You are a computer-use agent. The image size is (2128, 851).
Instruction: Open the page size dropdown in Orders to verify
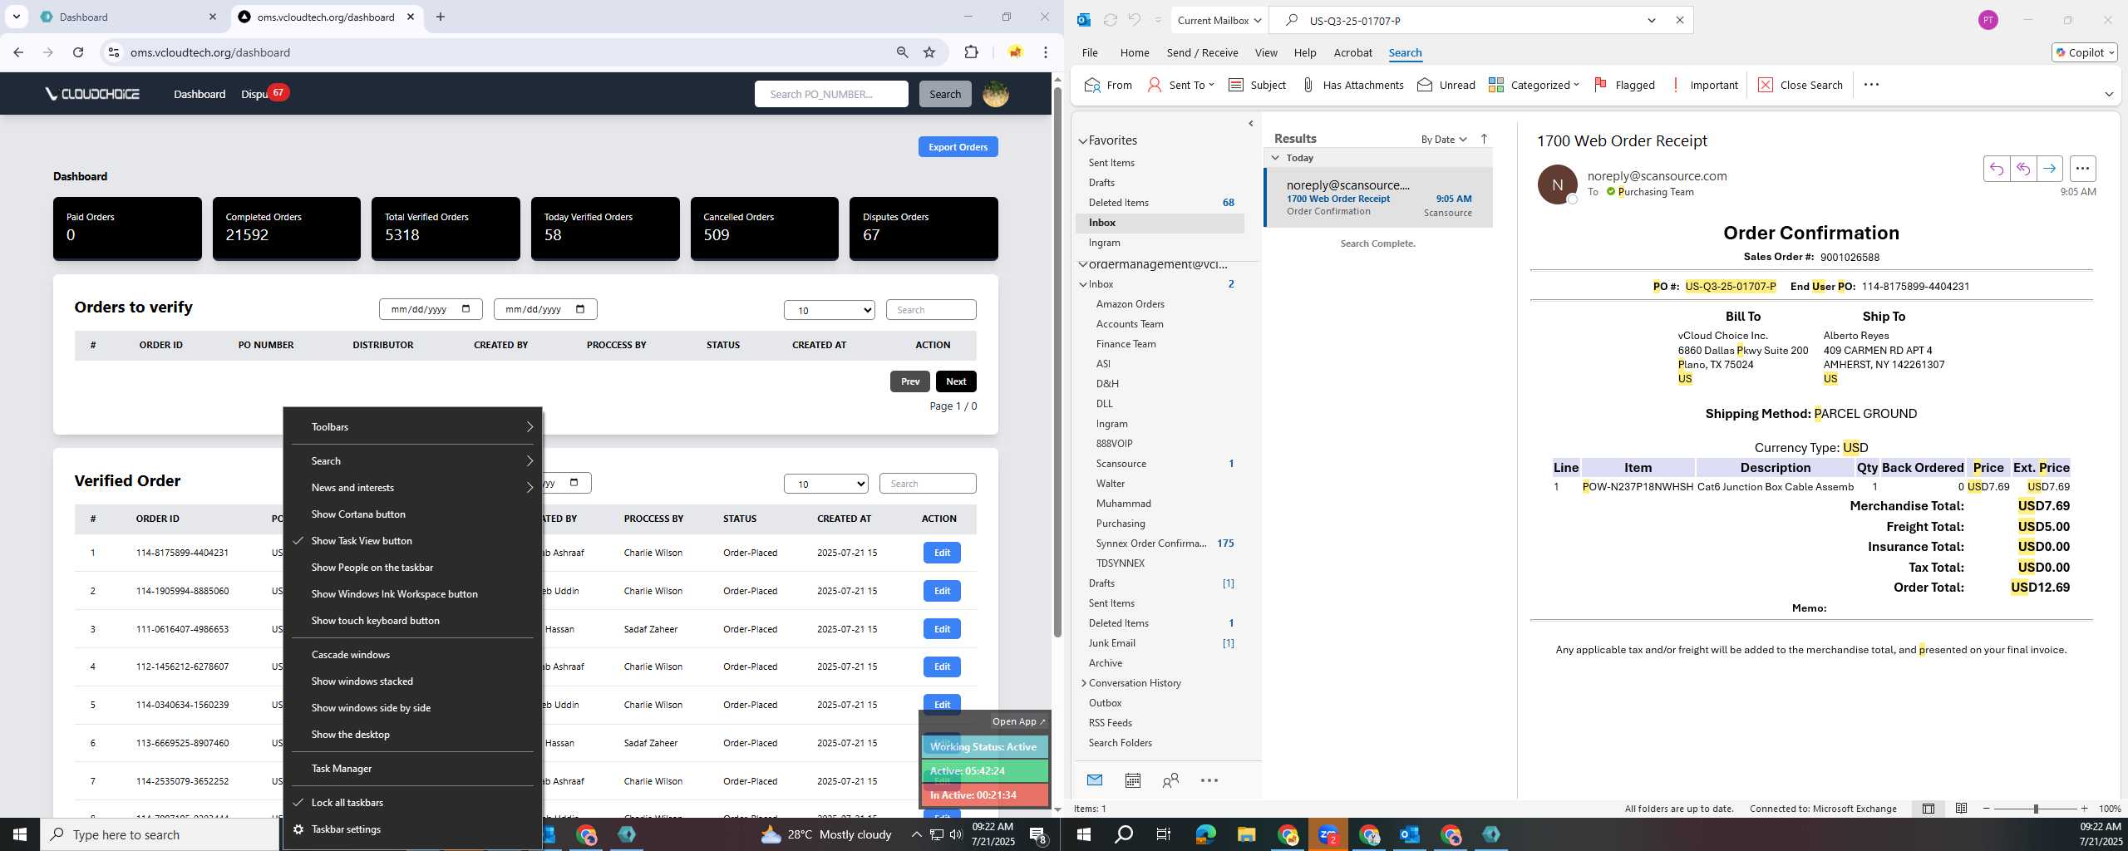(x=829, y=310)
